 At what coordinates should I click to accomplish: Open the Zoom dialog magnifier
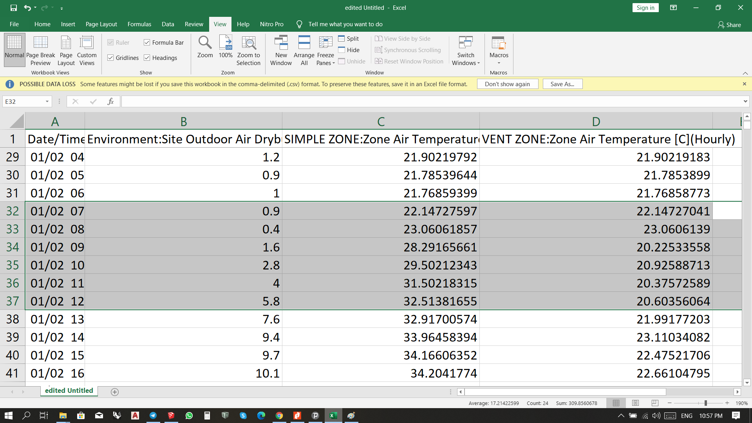coord(205,47)
